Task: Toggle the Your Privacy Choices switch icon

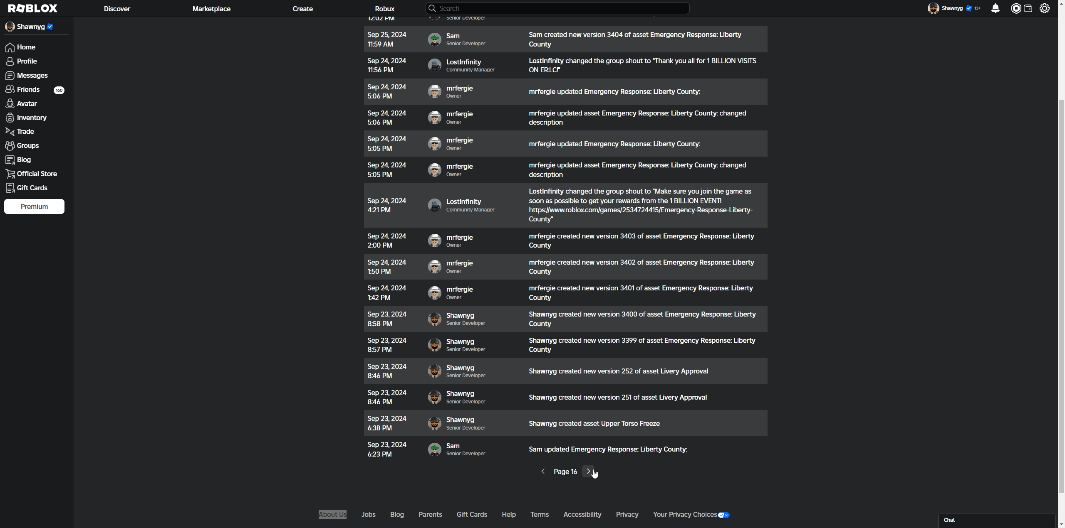Action: 723,515
